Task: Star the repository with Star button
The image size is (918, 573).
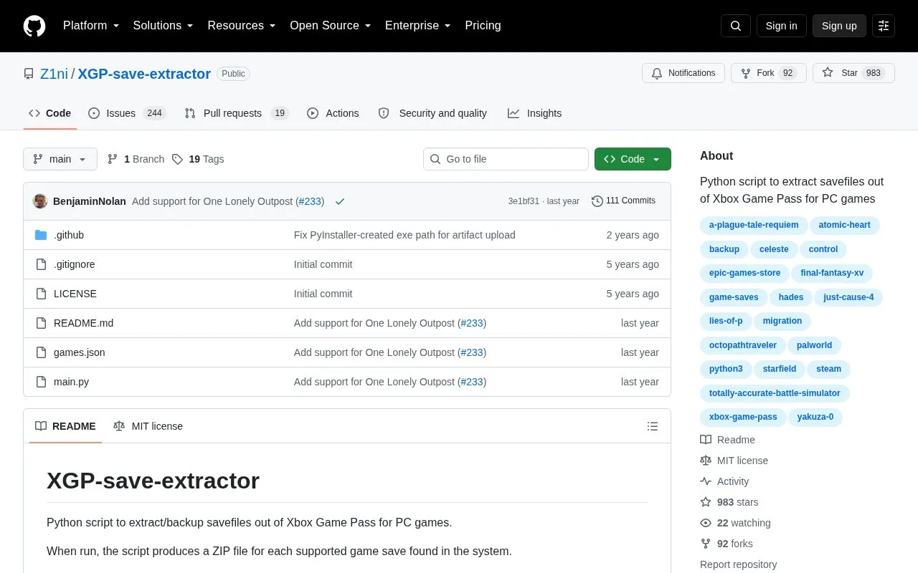Action: [x=853, y=73]
